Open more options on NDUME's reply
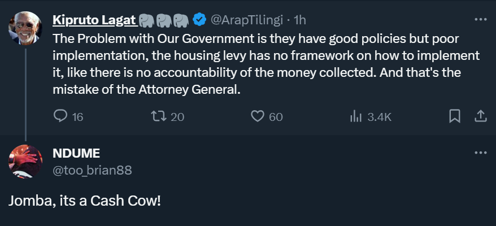This screenshot has height=226, width=496. click(480, 153)
